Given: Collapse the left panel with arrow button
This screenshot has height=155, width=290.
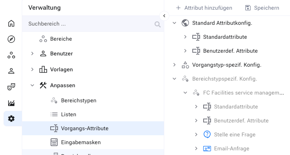Looking at the screenshot, I should coord(164,15).
